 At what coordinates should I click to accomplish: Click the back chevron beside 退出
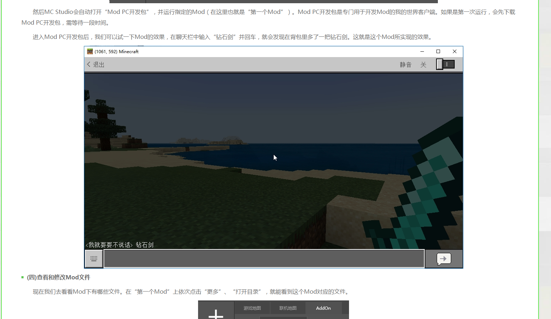pyautogui.click(x=89, y=64)
